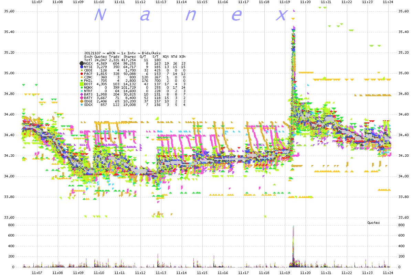Click the brown EDGE legend diamond
Image resolution: width=413 pixels, height=275 pixels.
(x=82, y=101)
